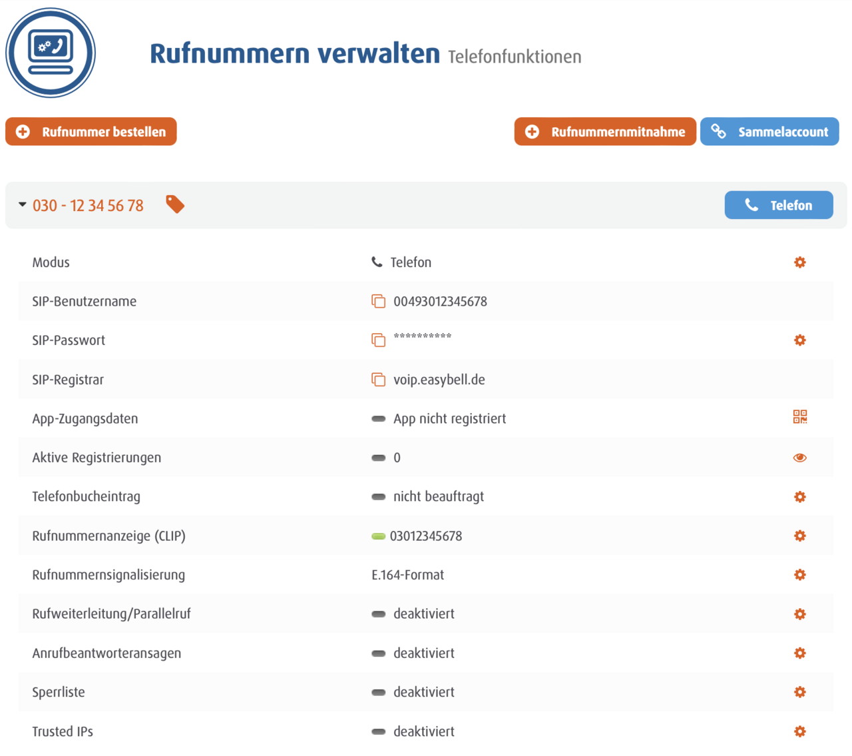Open settings for Rufnummernsignalisierung
This screenshot has height=756, width=852.
point(799,574)
